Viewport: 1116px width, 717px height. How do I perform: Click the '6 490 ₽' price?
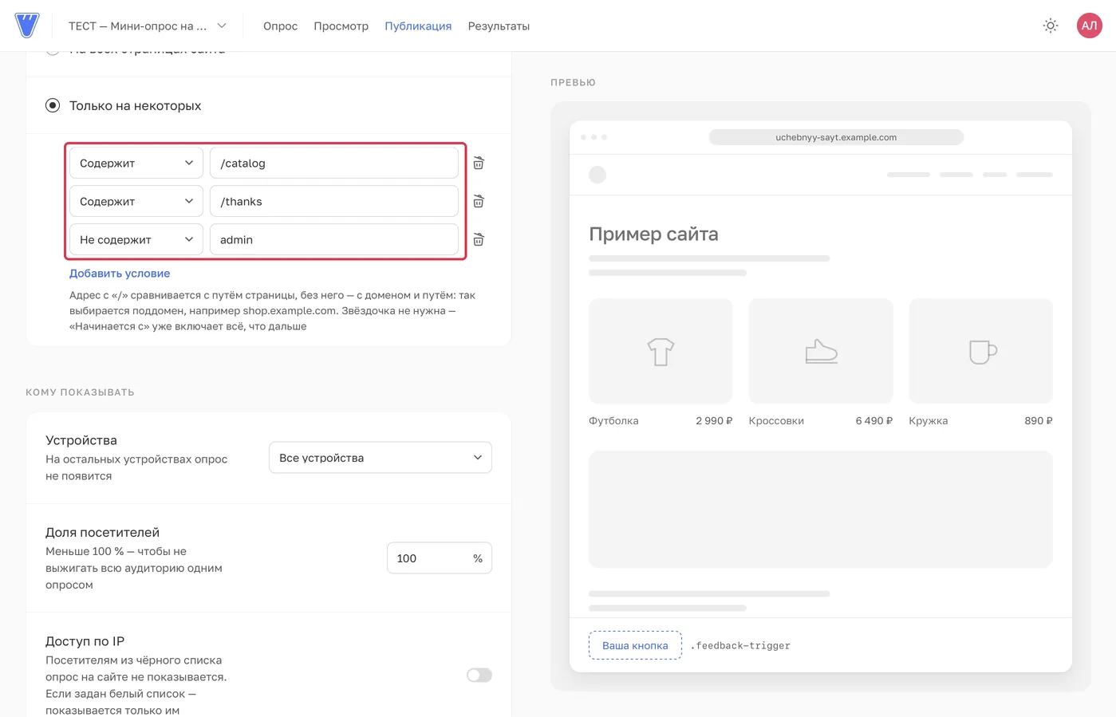click(x=874, y=420)
